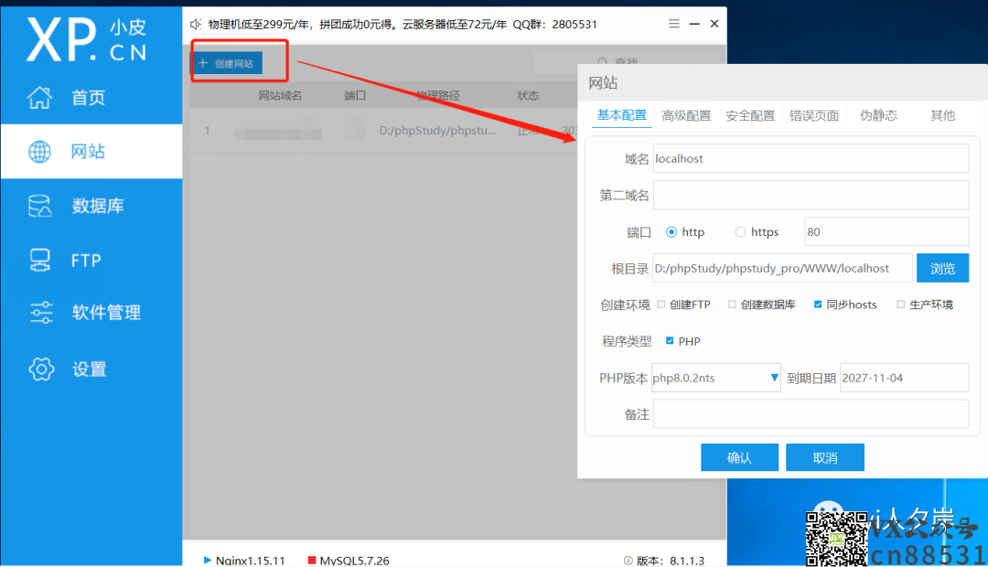Click the version info icon at bottom

(x=628, y=560)
